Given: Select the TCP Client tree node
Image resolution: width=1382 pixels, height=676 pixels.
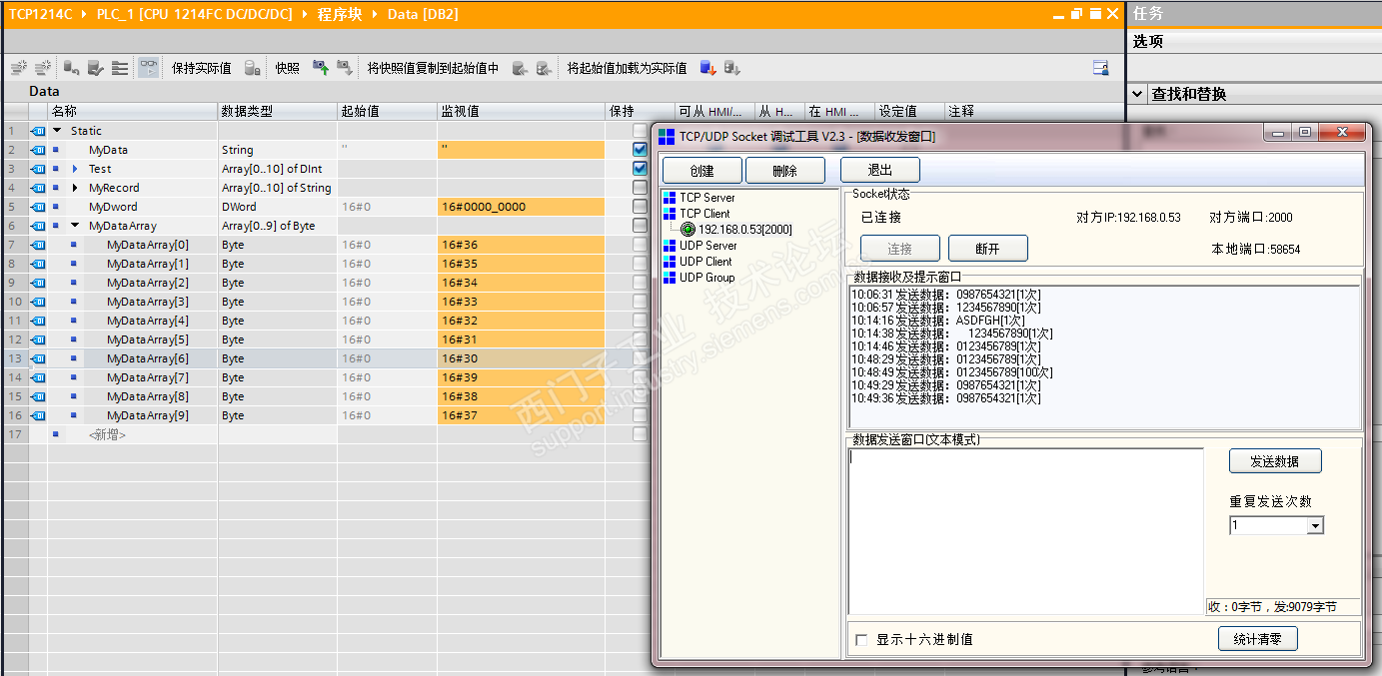Looking at the screenshot, I should 705,214.
